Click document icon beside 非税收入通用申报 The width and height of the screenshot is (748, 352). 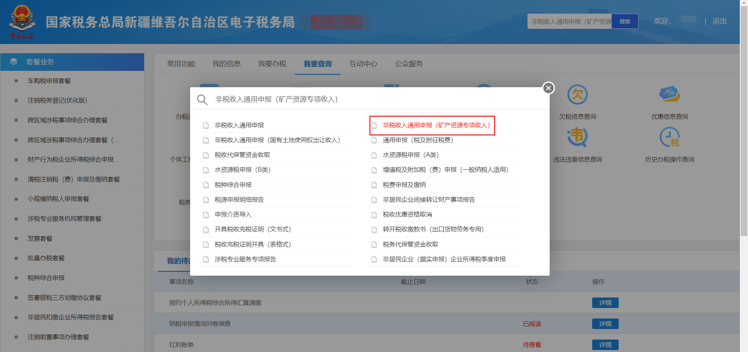[206, 125]
